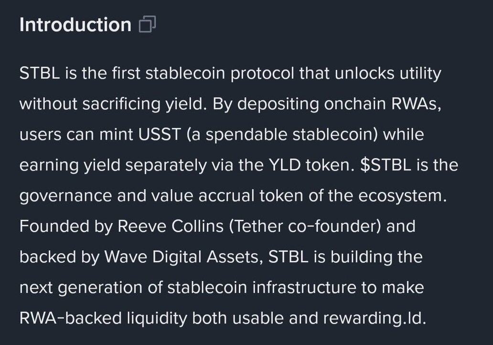Click RWA-backed in the last line
The image size is (493, 345).
tap(71, 318)
